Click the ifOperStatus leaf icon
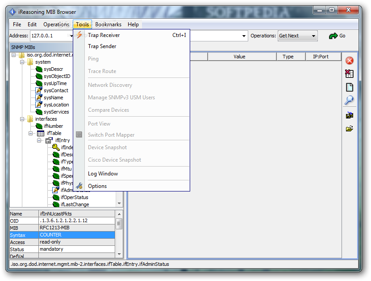The image size is (371, 281). pyautogui.click(x=56, y=197)
